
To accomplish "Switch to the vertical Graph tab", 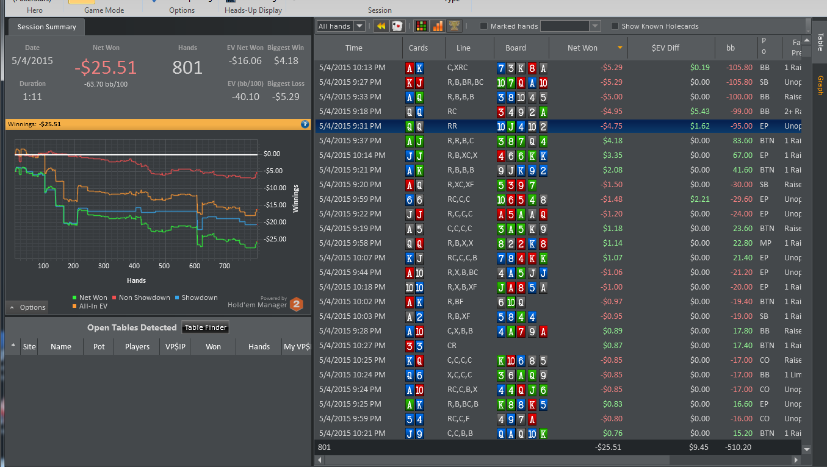I will 820,86.
